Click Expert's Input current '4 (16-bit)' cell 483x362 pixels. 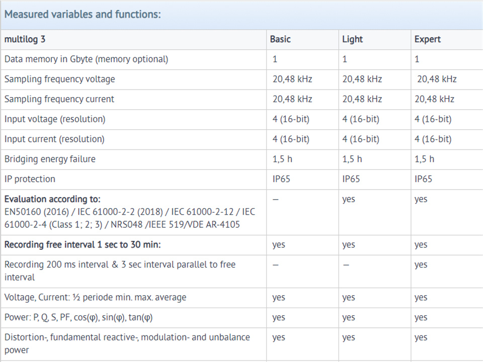click(433, 139)
